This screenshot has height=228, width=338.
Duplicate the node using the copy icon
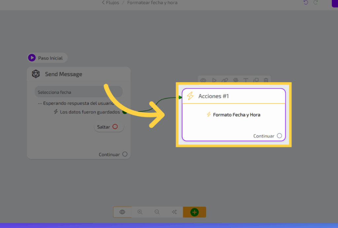(x=256, y=80)
